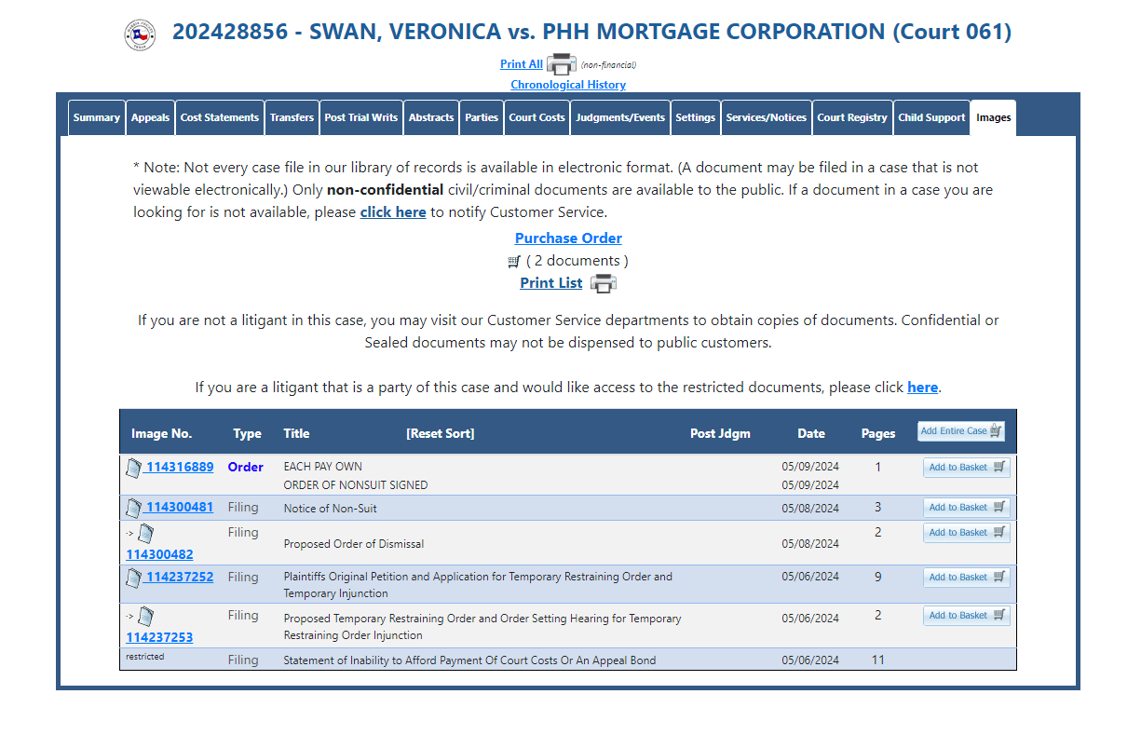The height and width of the screenshot is (735, 1141).
Task: Go to the Transfers tab
Action: (292, 117)
